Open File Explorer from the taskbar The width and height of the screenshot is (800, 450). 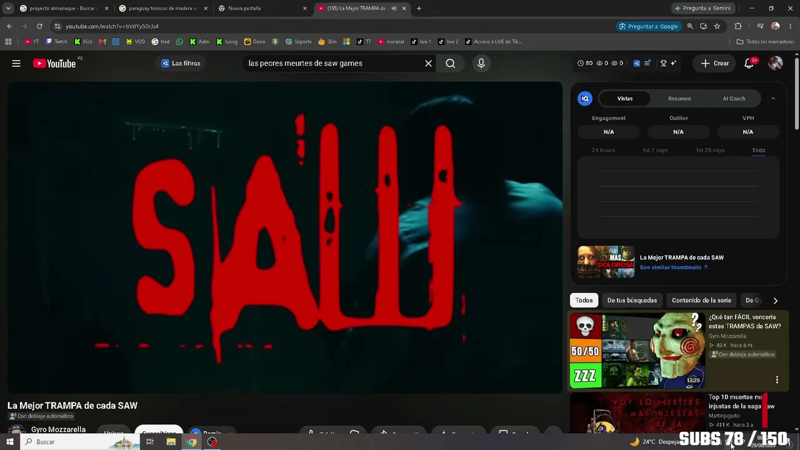171,442
